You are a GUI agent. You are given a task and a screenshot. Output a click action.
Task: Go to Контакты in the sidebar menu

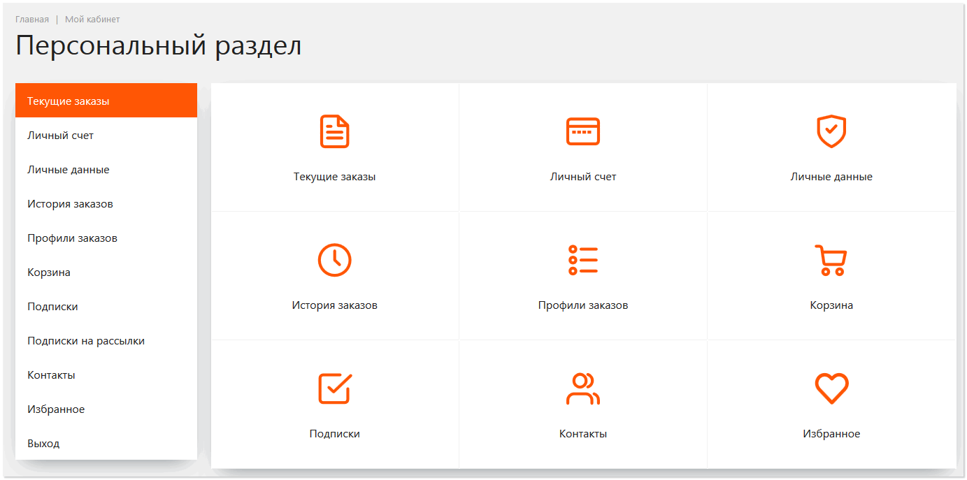pos(106,374)
